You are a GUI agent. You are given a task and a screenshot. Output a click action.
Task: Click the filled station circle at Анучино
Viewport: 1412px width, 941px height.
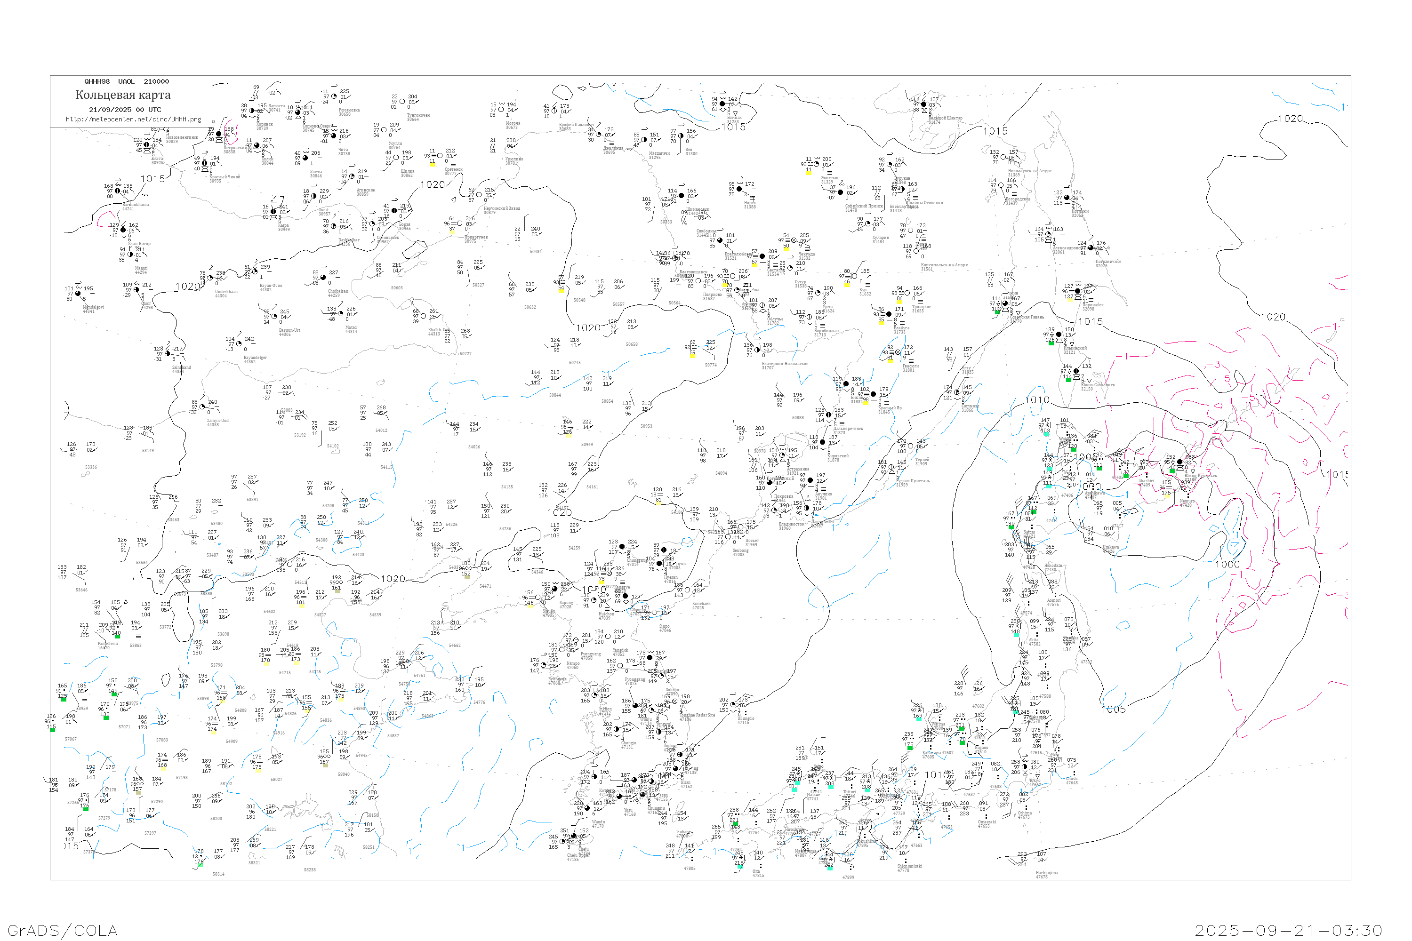point(810,480)
